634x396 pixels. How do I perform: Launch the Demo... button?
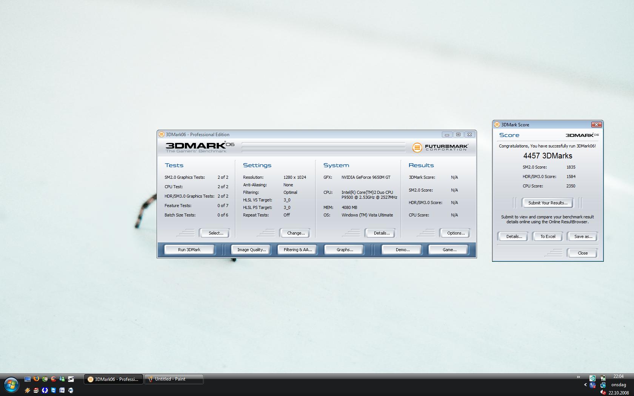(402, 250)
